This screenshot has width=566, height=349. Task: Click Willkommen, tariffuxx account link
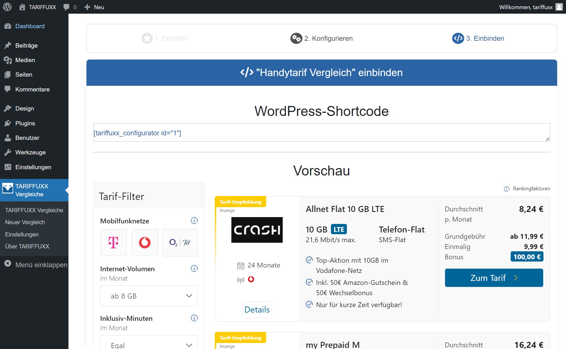[525, 7]
